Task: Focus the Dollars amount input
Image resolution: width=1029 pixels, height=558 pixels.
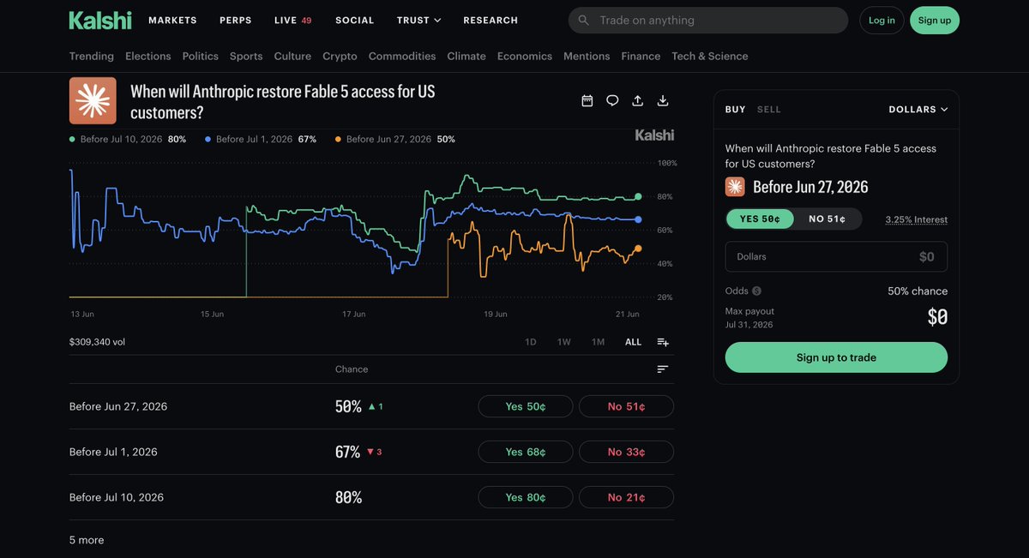Action: point(836,256)
